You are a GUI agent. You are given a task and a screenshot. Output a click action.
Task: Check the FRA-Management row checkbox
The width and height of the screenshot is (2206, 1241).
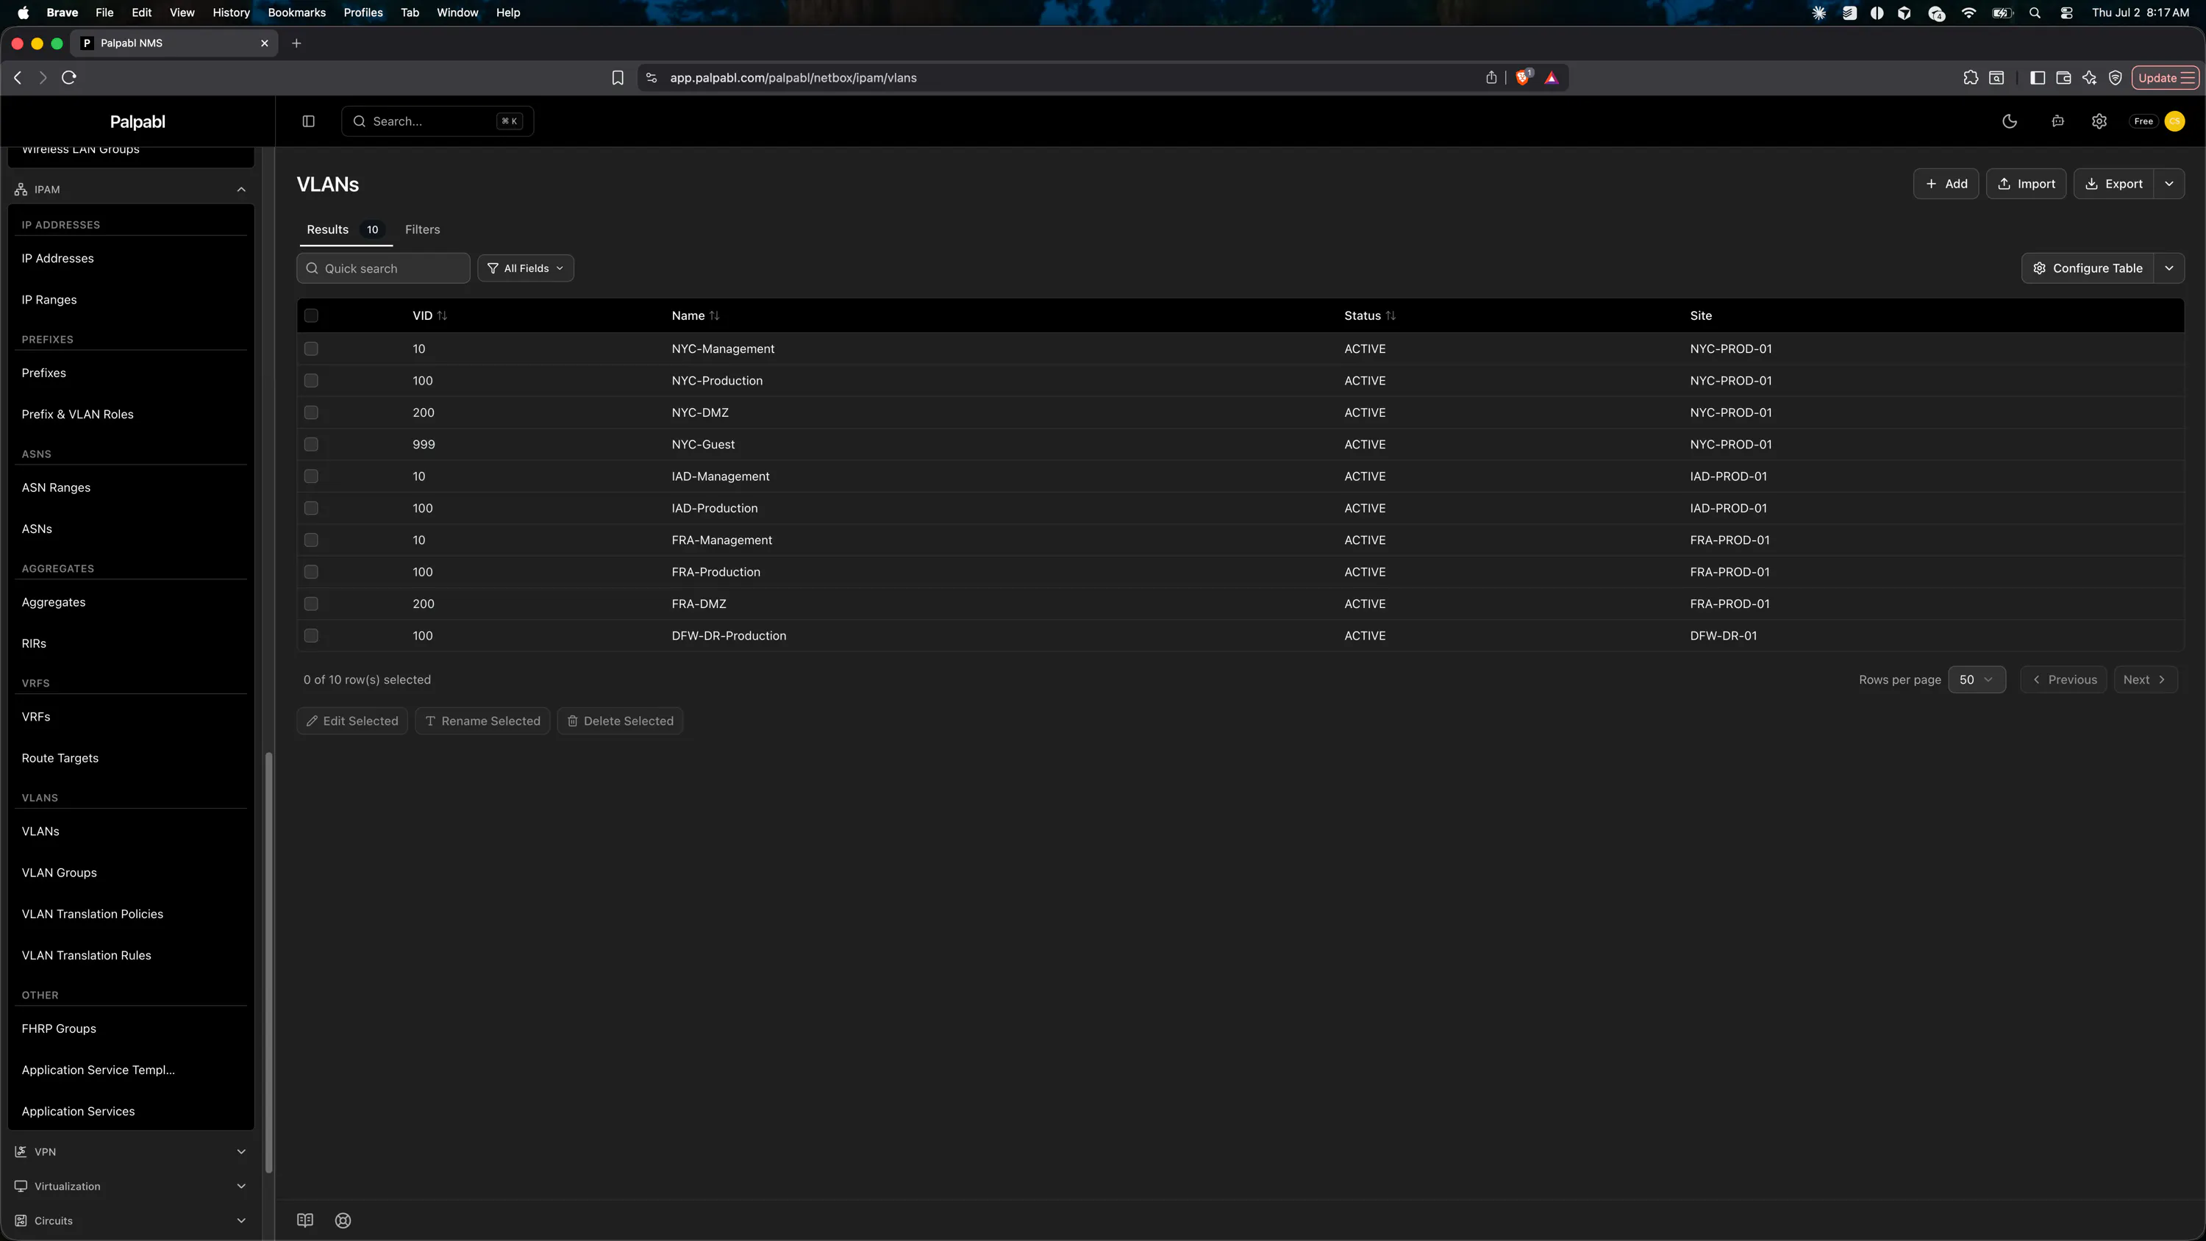pyautogui.click(x=311, y=540)
